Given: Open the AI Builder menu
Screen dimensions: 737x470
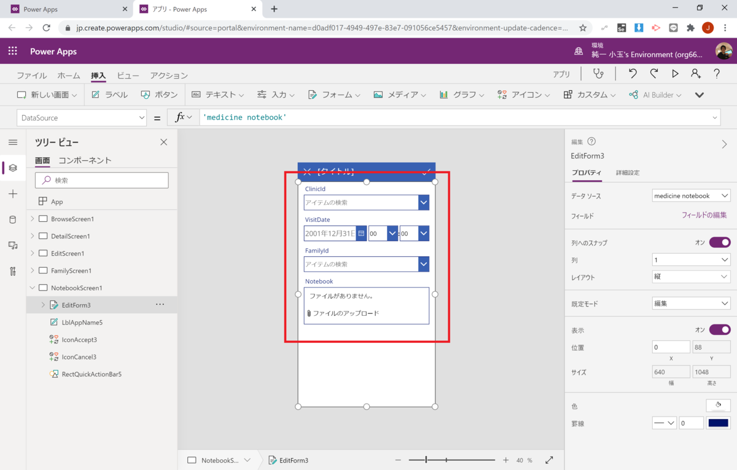Looking at the screenshot, I should (x=655, y=95).
